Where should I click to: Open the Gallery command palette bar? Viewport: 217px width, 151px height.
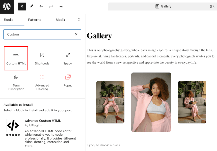coord(162,6)
